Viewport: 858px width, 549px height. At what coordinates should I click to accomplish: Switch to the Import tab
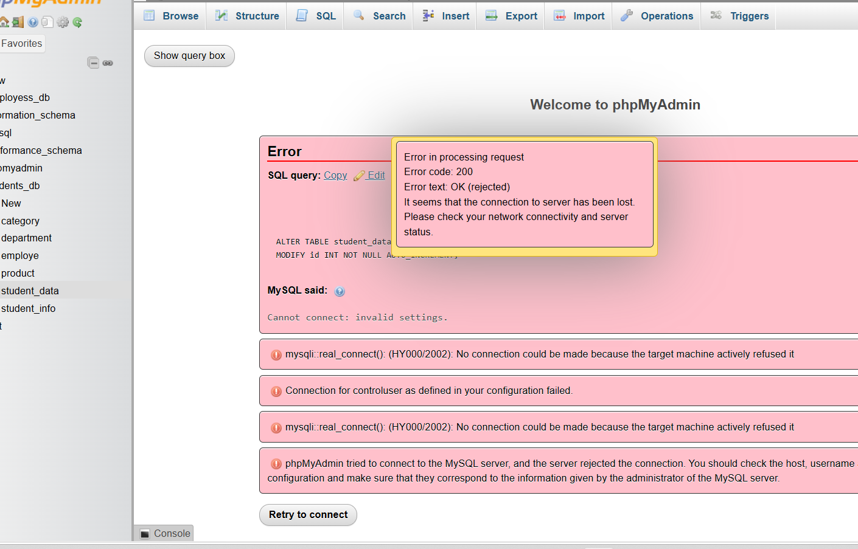[x=579, y=16]
